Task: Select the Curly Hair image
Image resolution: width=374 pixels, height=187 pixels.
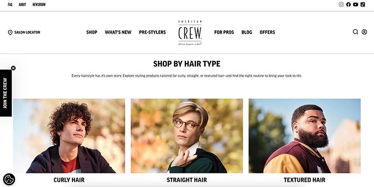Action: pyautogui.click(x=69, y=136)
